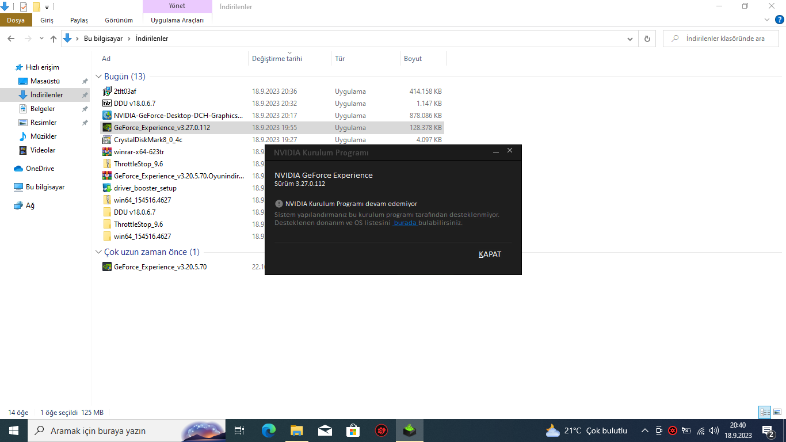Open the Dosya menu
The image size is (786, 442).
click(16, 20)
